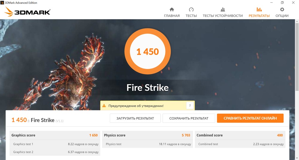The width and height of the screenshot is (299, 160).
Task: Click the scrollbar down arrow
Action: (x=297, y=158)
